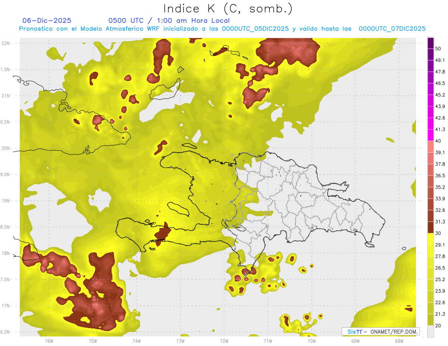Click the colorbar value 36.5
The height and width of the screenshot is (346, 448).
(x=440, y=175)
